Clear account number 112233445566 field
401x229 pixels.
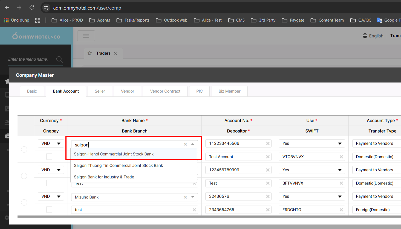pos(268,143)
